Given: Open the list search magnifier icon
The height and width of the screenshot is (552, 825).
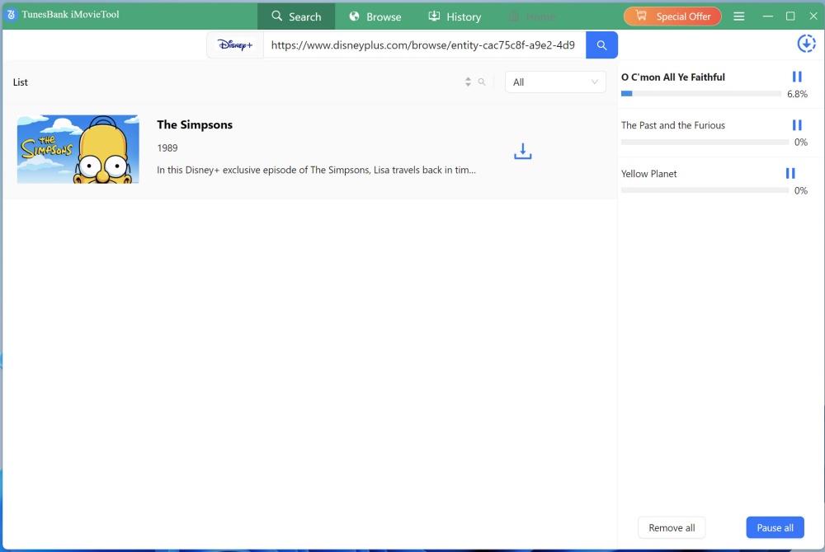Looking at the screenshot, I should coord(483,82).
